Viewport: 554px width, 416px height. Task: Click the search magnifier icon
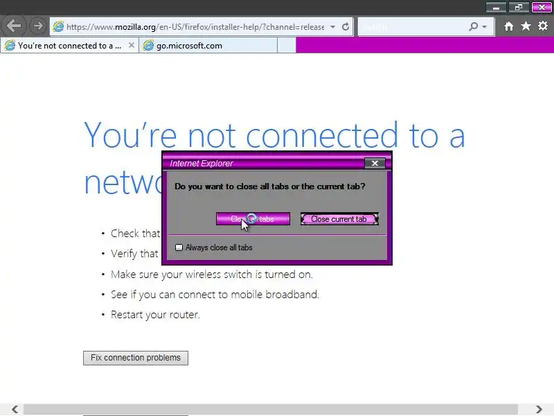click(x=474, y=26)
